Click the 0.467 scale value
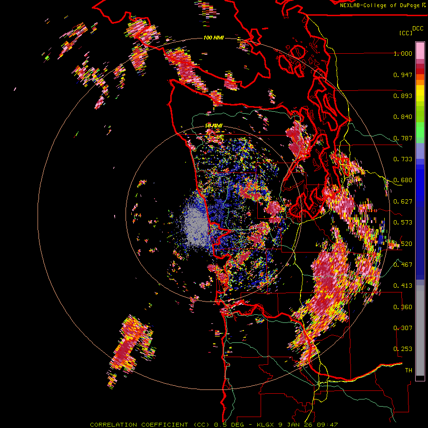 [x=403, y=265]
